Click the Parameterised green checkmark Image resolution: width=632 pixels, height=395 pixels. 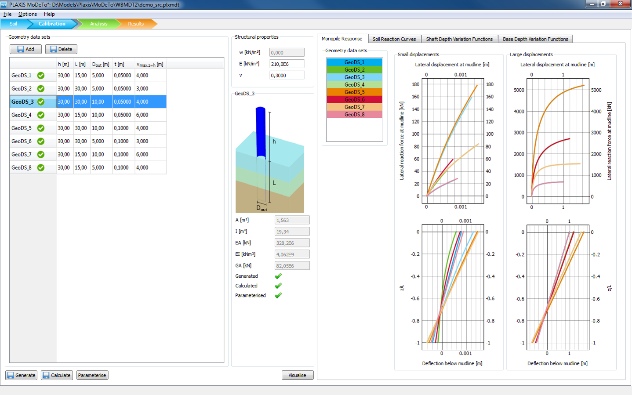tap(278, 296)
